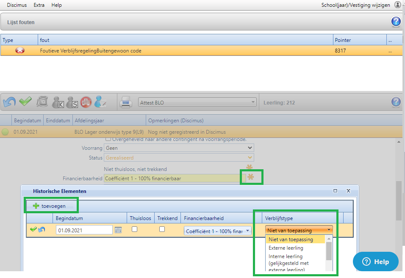Open the Attest BLO dropdown

[197, 102]
